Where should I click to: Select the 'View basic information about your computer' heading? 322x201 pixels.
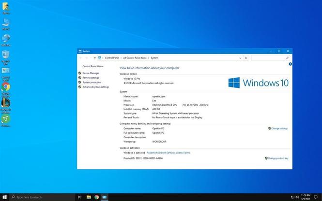click(149, 68)
